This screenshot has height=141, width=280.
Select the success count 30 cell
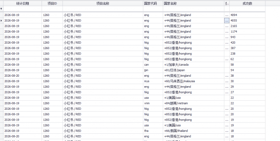point(247,81)
